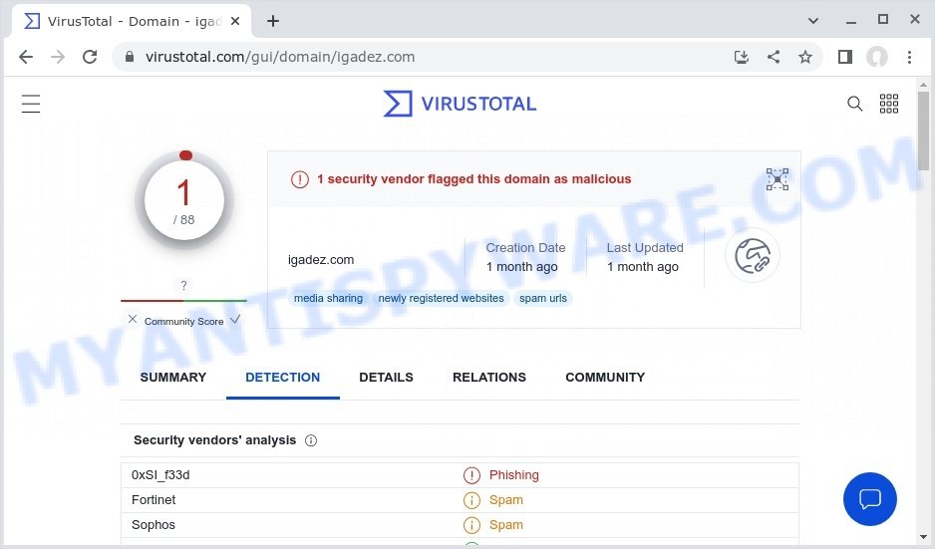
Task: Go back to previous page
Action: click(x=26, y=57)
